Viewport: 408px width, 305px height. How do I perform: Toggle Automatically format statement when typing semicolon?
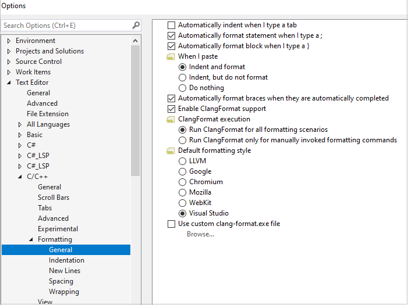tap(171, 35)
